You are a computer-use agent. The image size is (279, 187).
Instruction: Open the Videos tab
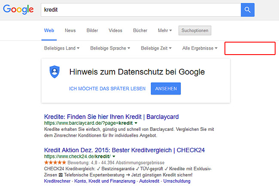point(115,31)
